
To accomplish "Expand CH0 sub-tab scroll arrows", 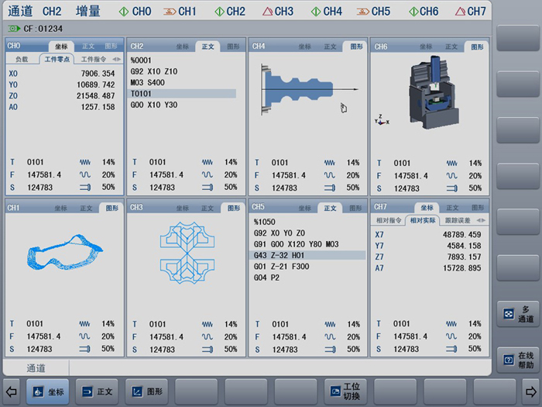I will pos(116,59).
